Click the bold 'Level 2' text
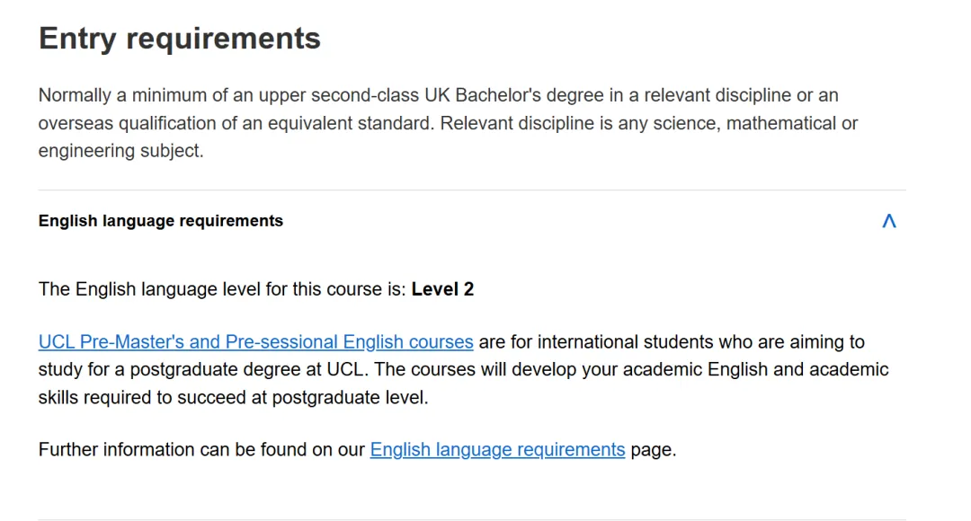 click(x=442, y=289)
